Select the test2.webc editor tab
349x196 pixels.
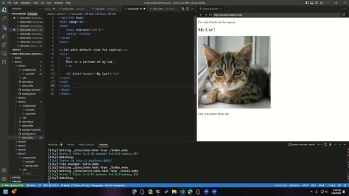(x=135, y=9)
